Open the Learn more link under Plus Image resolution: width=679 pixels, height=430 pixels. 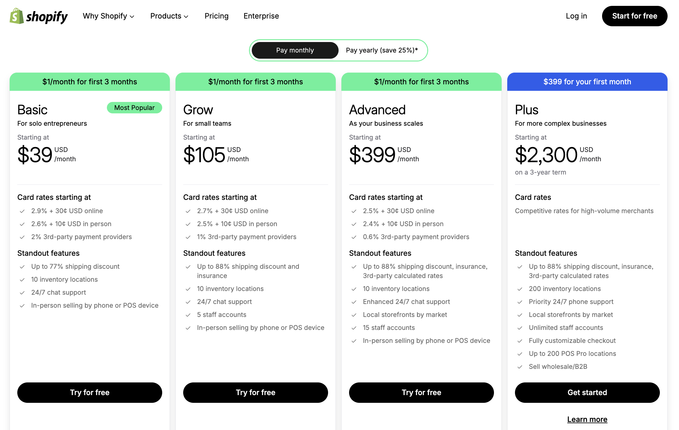[x=587, y=419]
